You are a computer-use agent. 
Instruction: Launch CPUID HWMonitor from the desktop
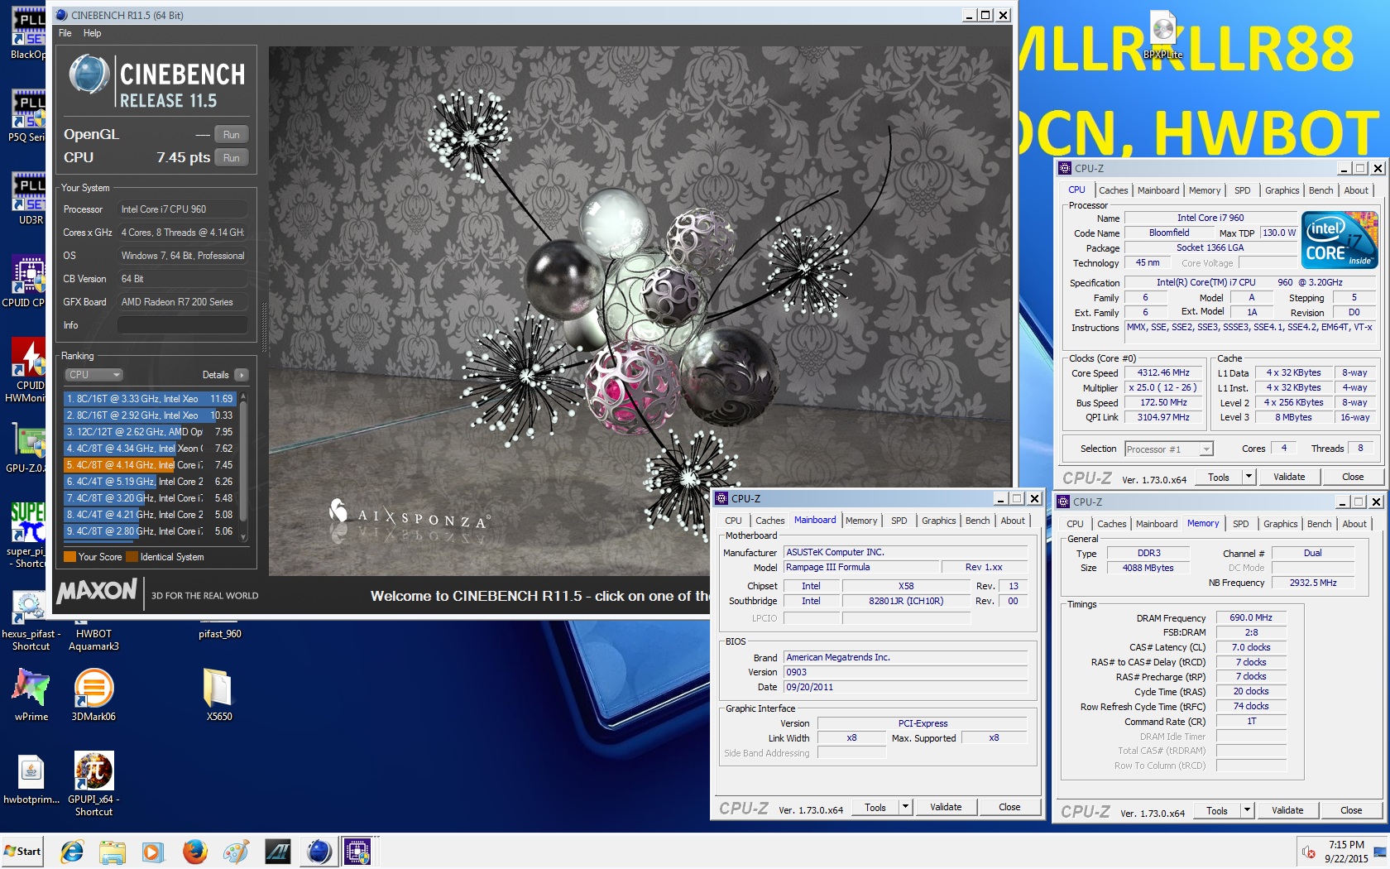tap(29, 370)
